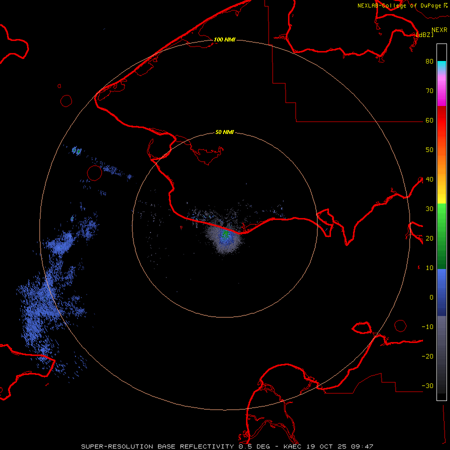Image resolution: width=450 pixels, height=450 pixels.
Task: Click the '50' value on dBZ scale
Action: tap(429, 150)
